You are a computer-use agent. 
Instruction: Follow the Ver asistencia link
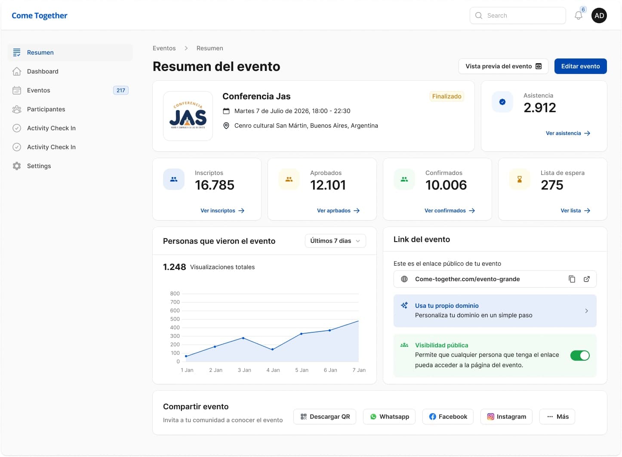click(568, 133)
